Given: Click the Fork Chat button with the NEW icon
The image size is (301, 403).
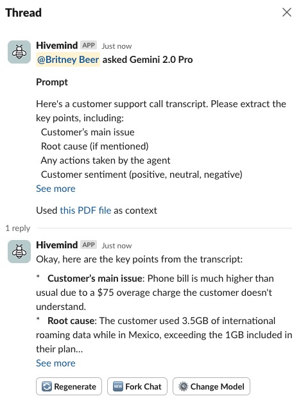Looking at the screenshot, I should tap(137, 386).
